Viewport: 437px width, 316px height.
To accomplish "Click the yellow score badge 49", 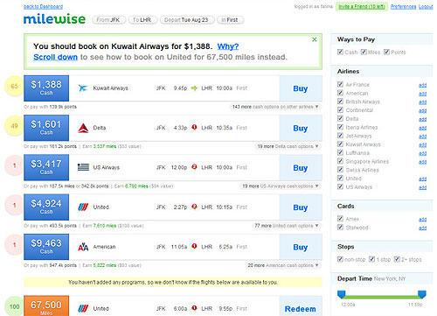I will (x=14, y=126).
